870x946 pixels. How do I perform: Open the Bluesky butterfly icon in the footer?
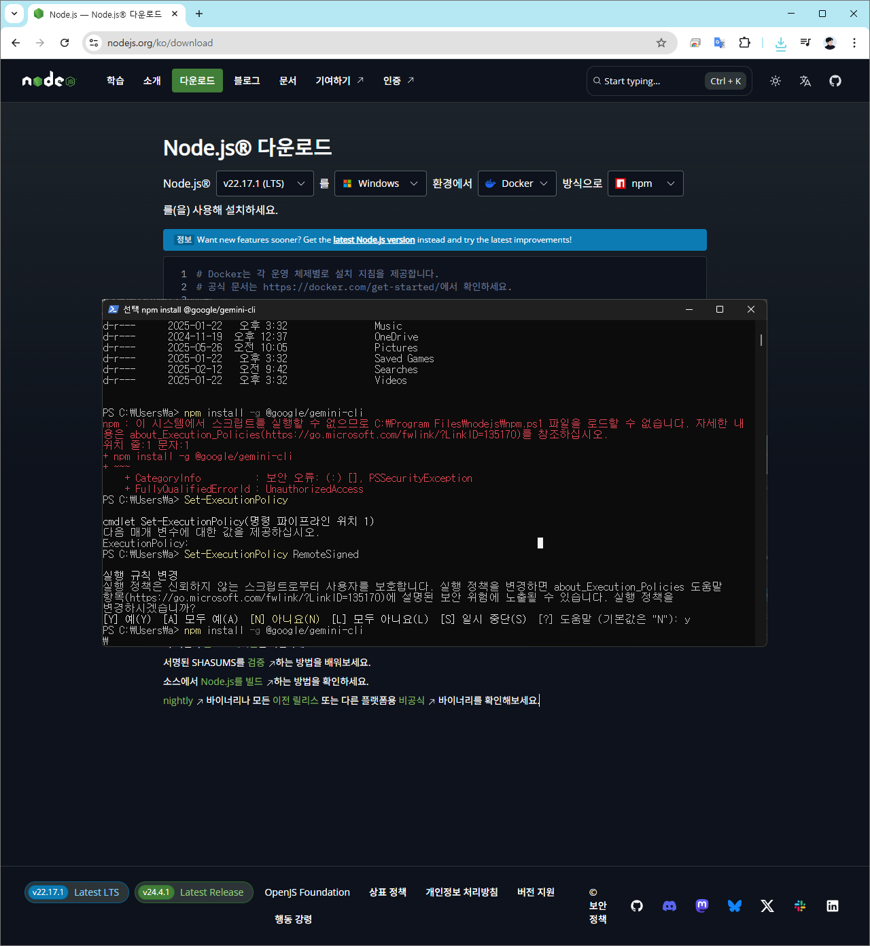pyautogui.click(x=735, y=906)
